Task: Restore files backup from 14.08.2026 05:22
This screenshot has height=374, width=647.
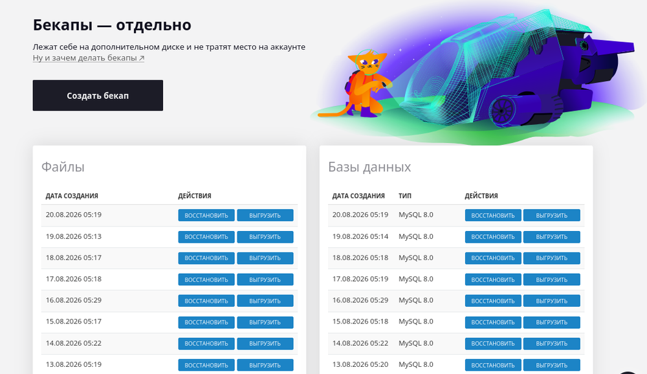Action: pyautogui.click(x=206, y=344)
